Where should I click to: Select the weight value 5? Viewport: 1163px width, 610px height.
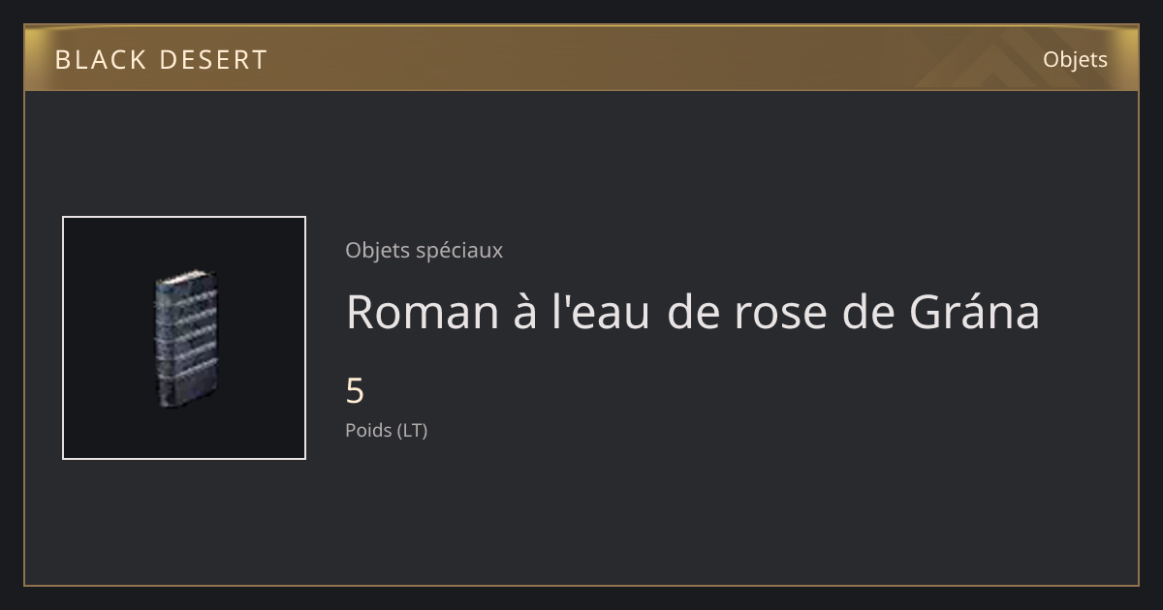[355, 391]
